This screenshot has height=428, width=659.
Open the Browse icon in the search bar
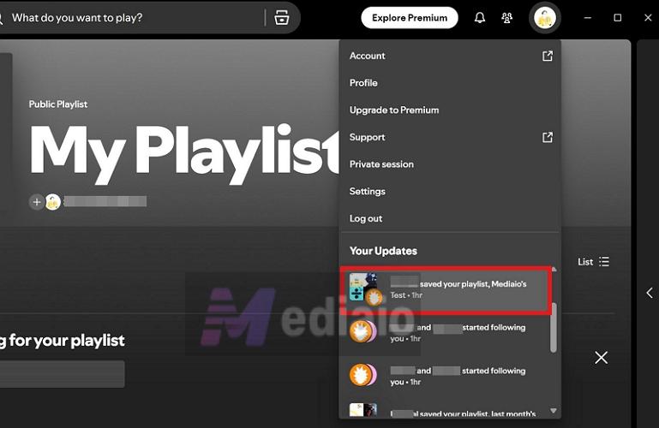pos(281,18)
